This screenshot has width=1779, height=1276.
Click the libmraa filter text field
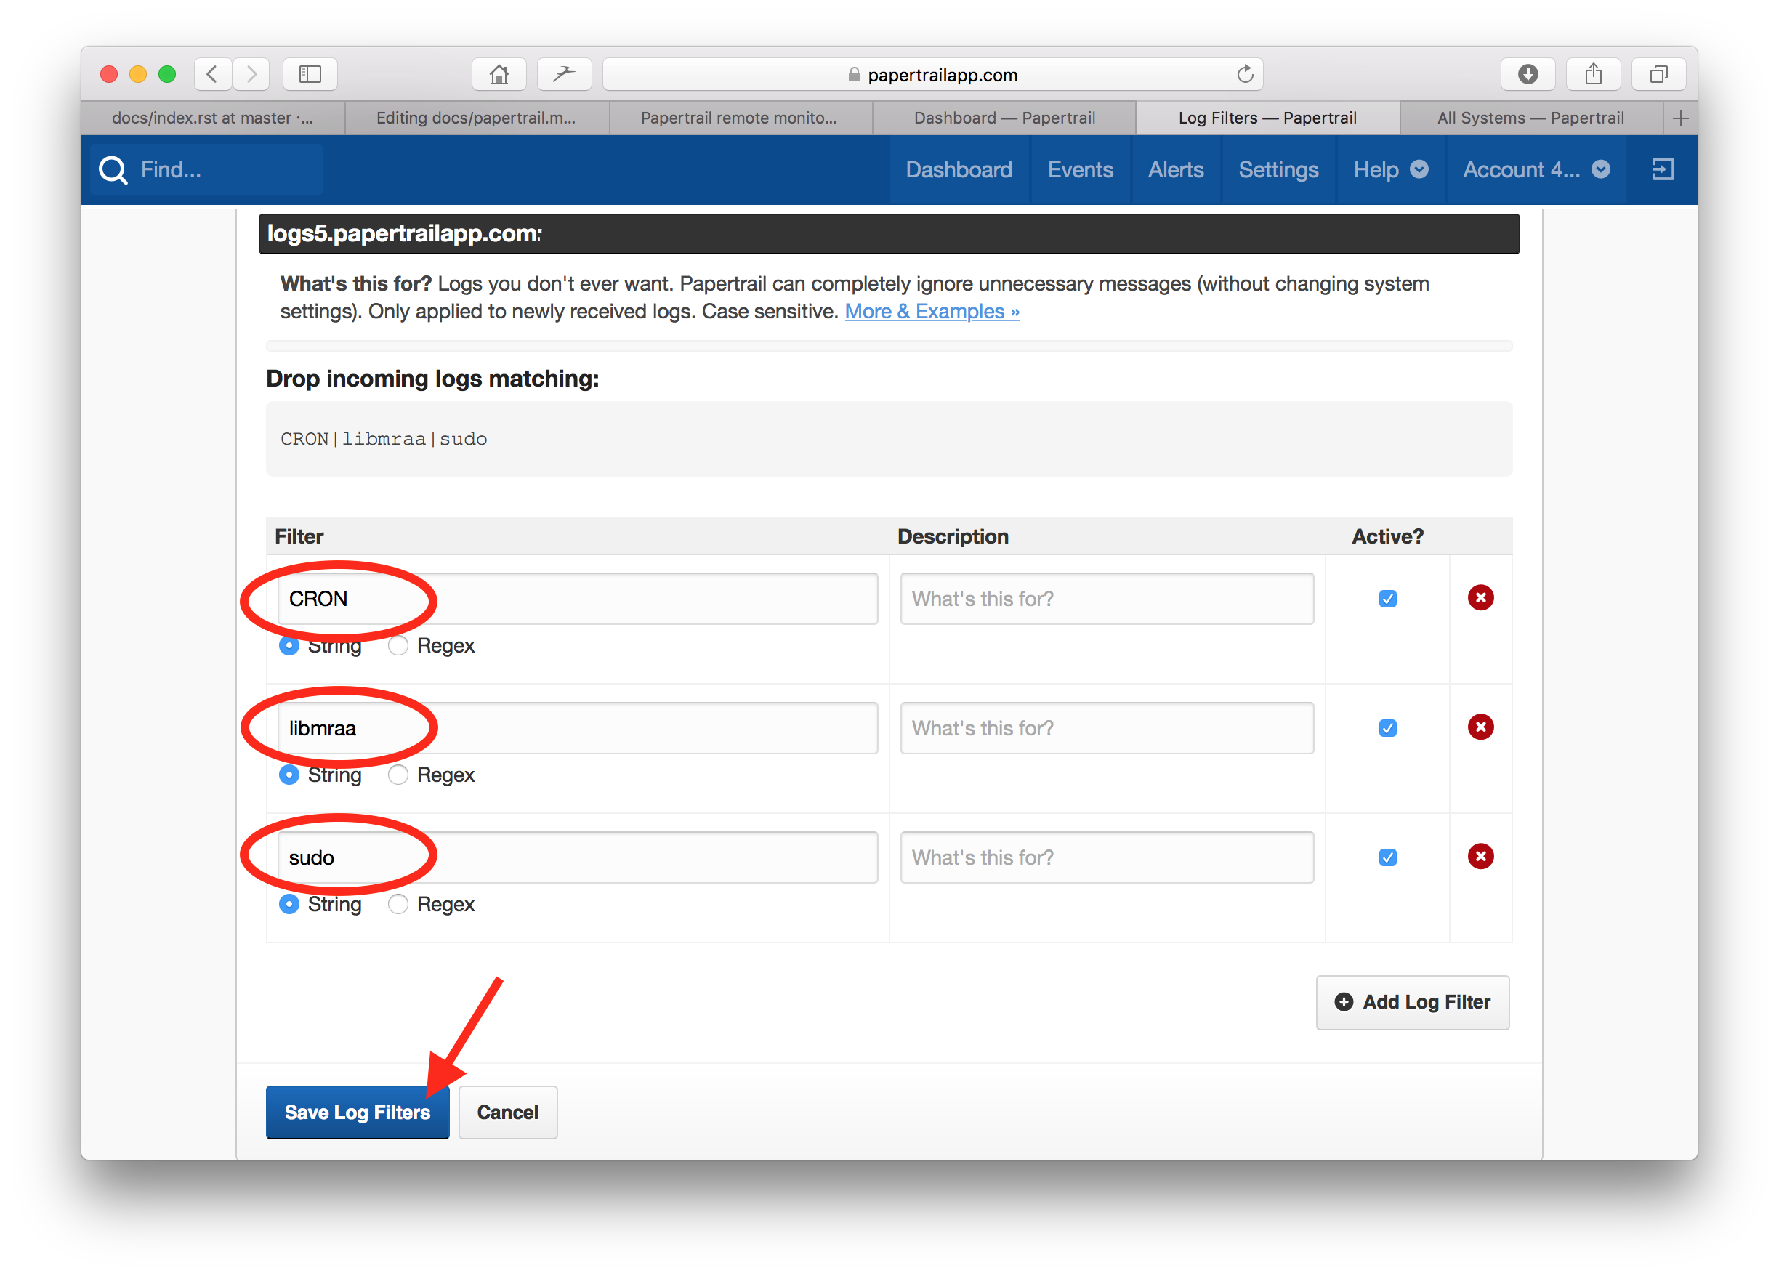pos(577,729)
